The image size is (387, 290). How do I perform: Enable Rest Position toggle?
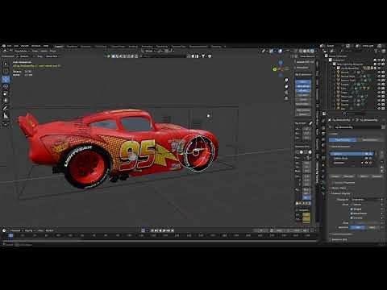(370, 139)
